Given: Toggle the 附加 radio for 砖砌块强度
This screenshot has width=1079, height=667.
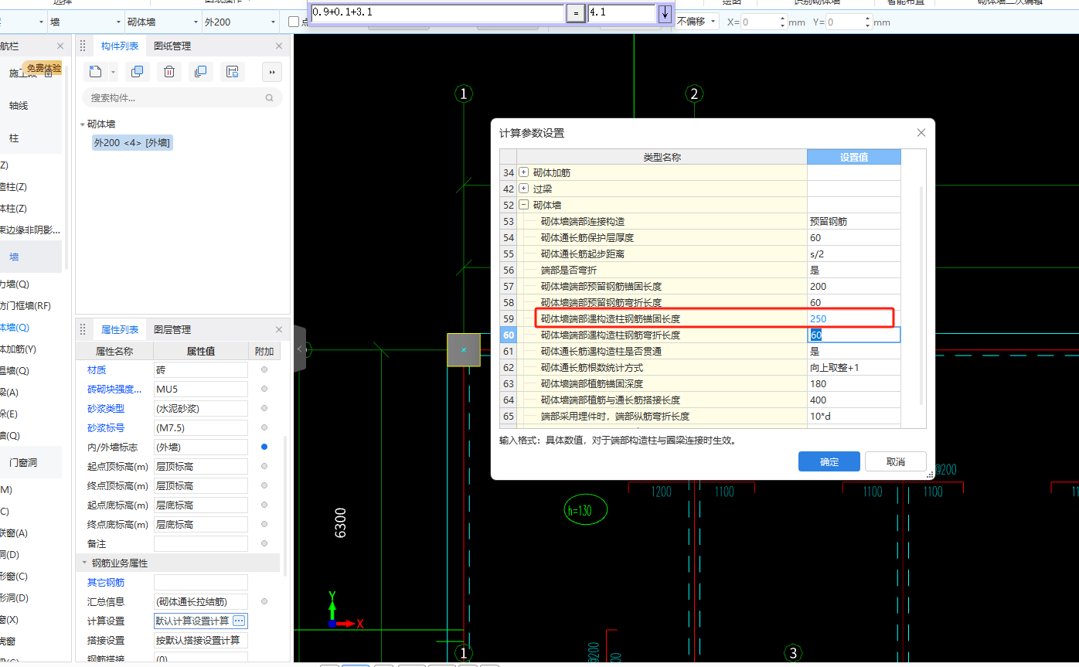Looking at the screenshot, I should point(264,390).
